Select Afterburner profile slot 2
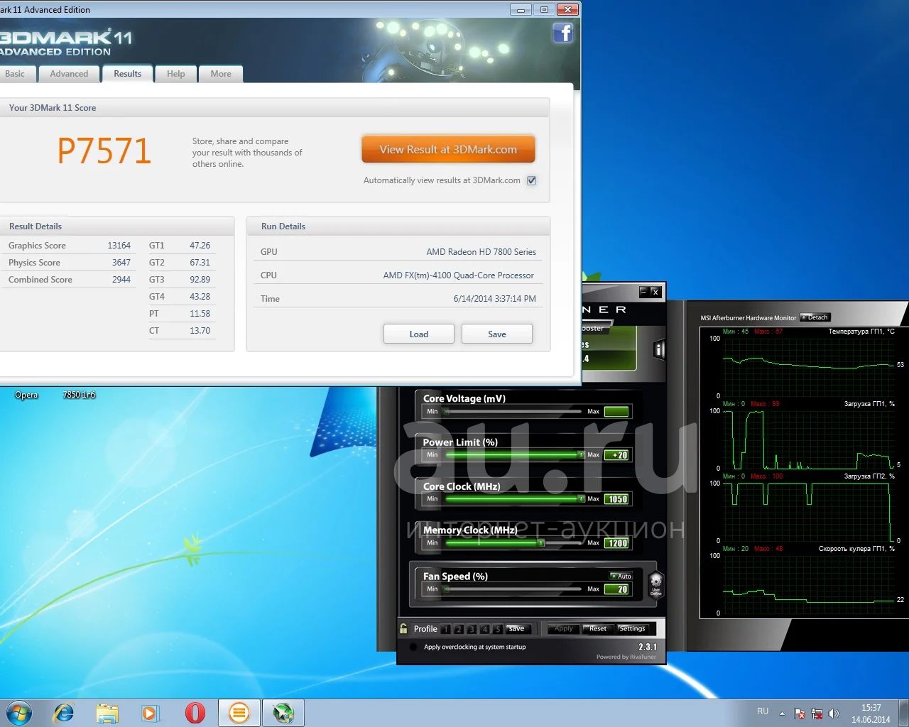 tap(459, 629)
